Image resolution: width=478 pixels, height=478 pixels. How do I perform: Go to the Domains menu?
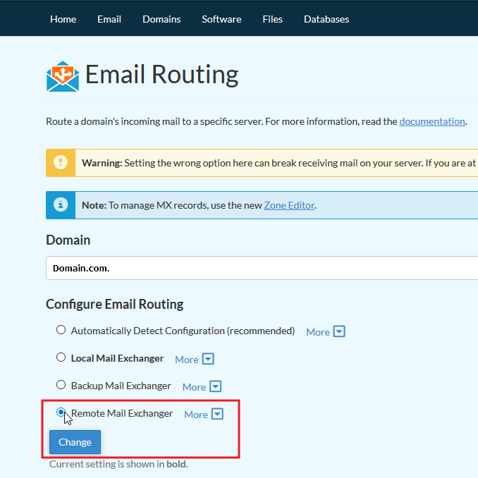pos(161,19)
